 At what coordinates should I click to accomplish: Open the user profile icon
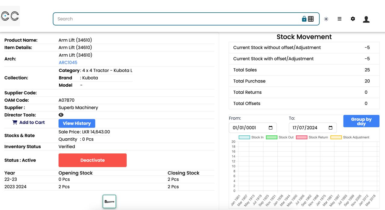point(366,19)
